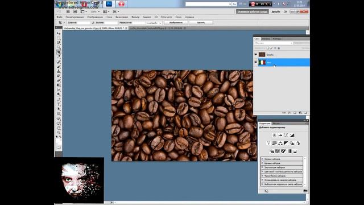This screenshot has width=364, height=205.
Task: Add a Hue/Saturation adjustment
Action: pyautogui.click(x=274, y=143)
